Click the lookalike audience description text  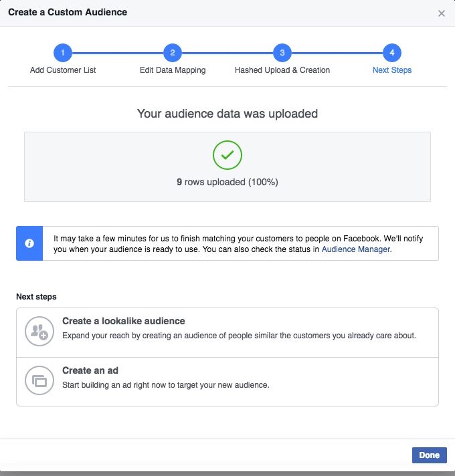[239, 336]
